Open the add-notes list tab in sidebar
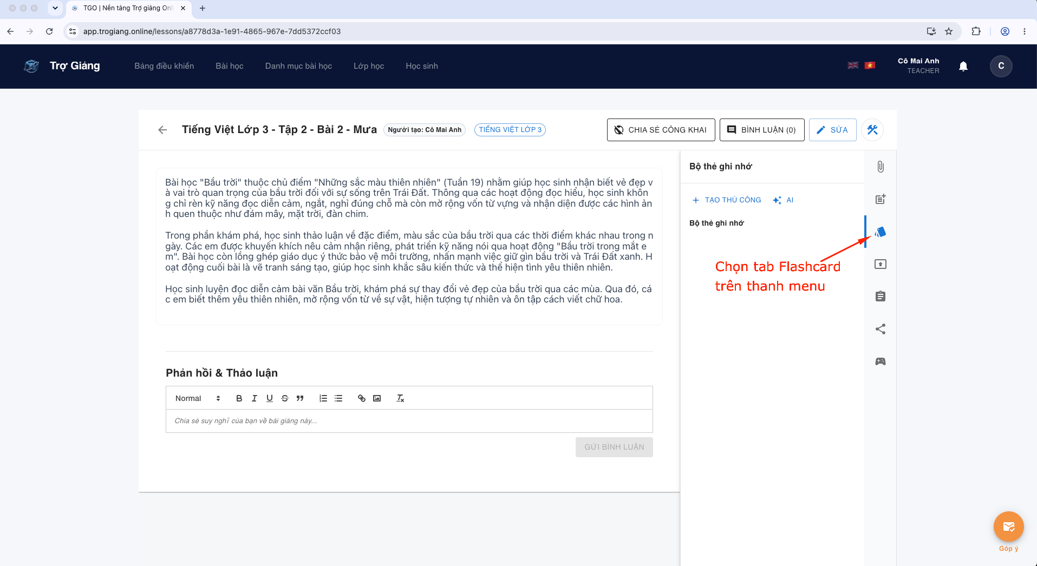This screenshot has width=1037, height=566. click(881, 199)
